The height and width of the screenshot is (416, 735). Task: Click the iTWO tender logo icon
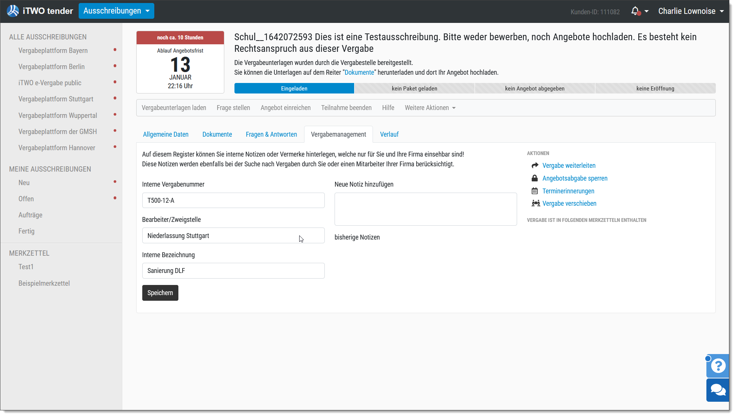pyautogui.click(x=13, y=11)
